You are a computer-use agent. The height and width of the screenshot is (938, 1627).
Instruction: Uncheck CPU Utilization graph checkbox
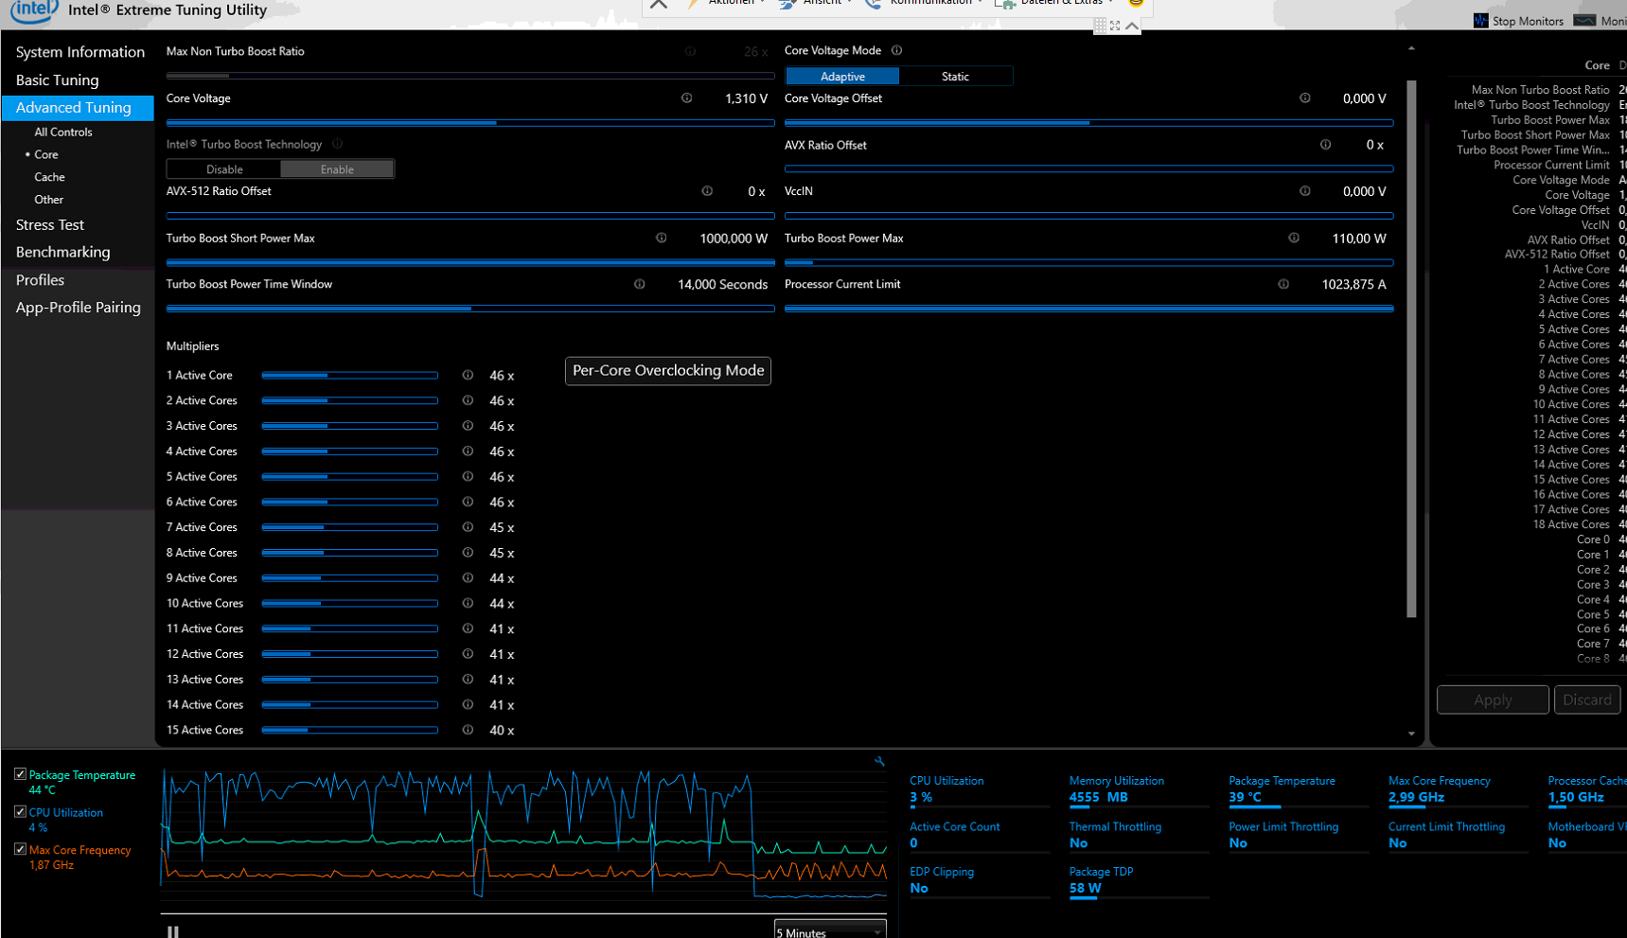(20, 812)
